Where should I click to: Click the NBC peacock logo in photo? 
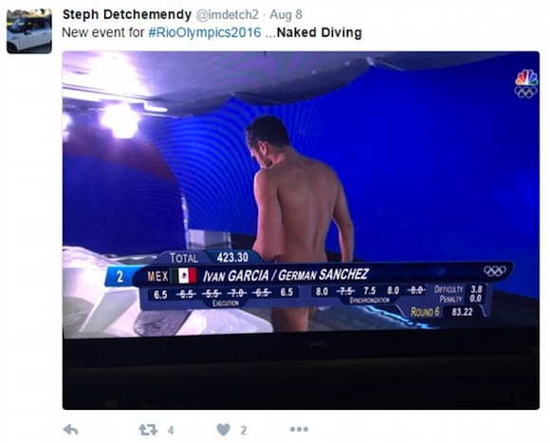coord(525,83)
